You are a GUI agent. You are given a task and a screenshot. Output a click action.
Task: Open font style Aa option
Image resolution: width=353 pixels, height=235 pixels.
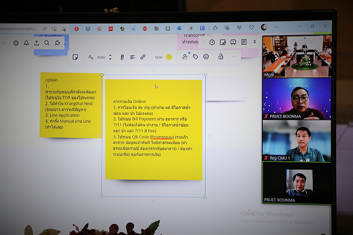click(91, 57)
